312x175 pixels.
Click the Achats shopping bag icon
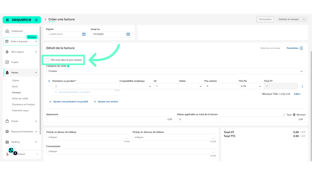coord(7,121)
